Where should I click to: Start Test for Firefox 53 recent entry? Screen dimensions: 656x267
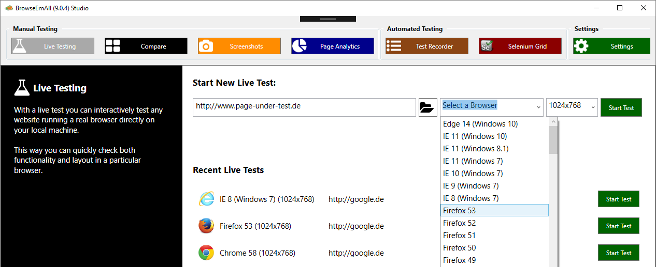click(619, 226)
